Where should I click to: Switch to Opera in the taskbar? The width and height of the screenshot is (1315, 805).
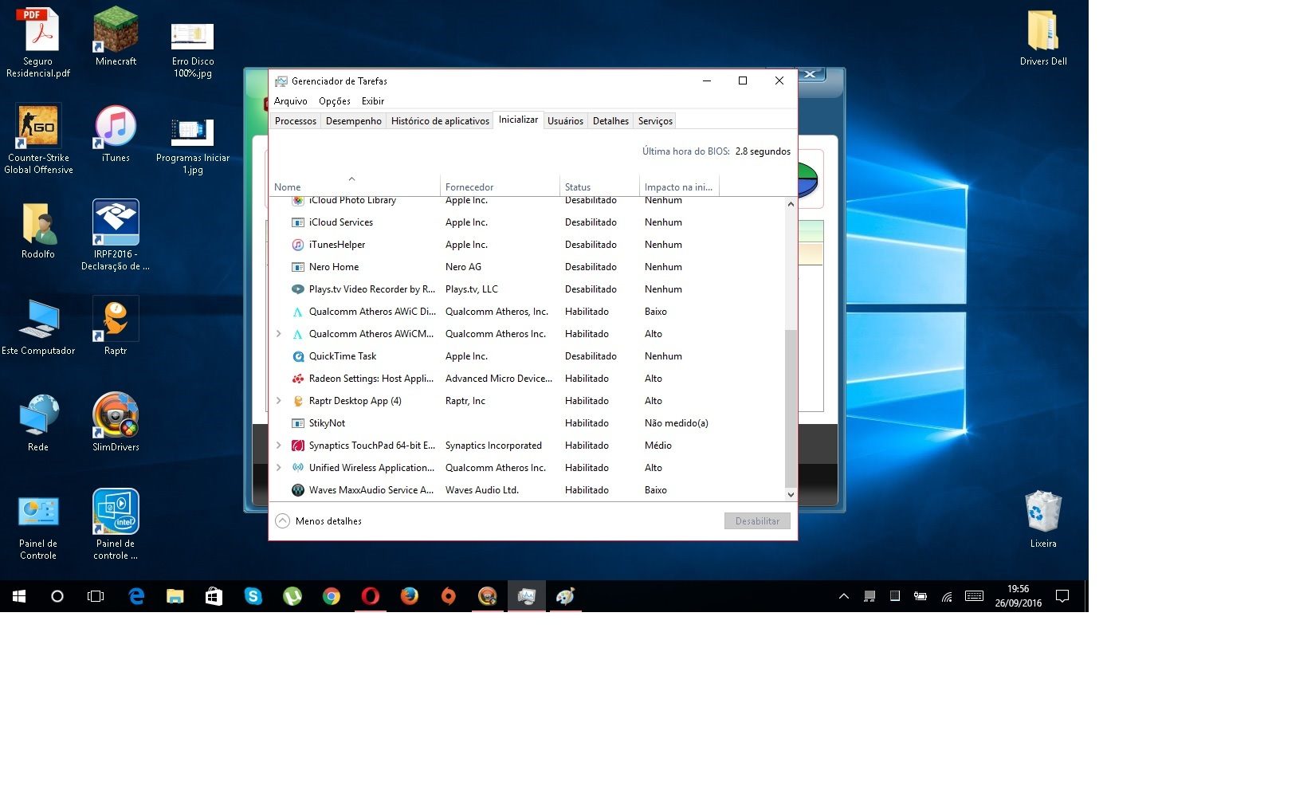pyautogui.click(x=371, y=596)
